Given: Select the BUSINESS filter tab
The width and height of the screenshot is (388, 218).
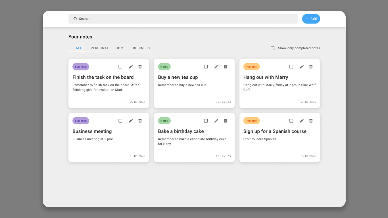Looking at the screenshot, I should 141,48.
